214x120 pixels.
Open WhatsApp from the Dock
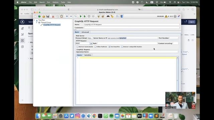106,116
